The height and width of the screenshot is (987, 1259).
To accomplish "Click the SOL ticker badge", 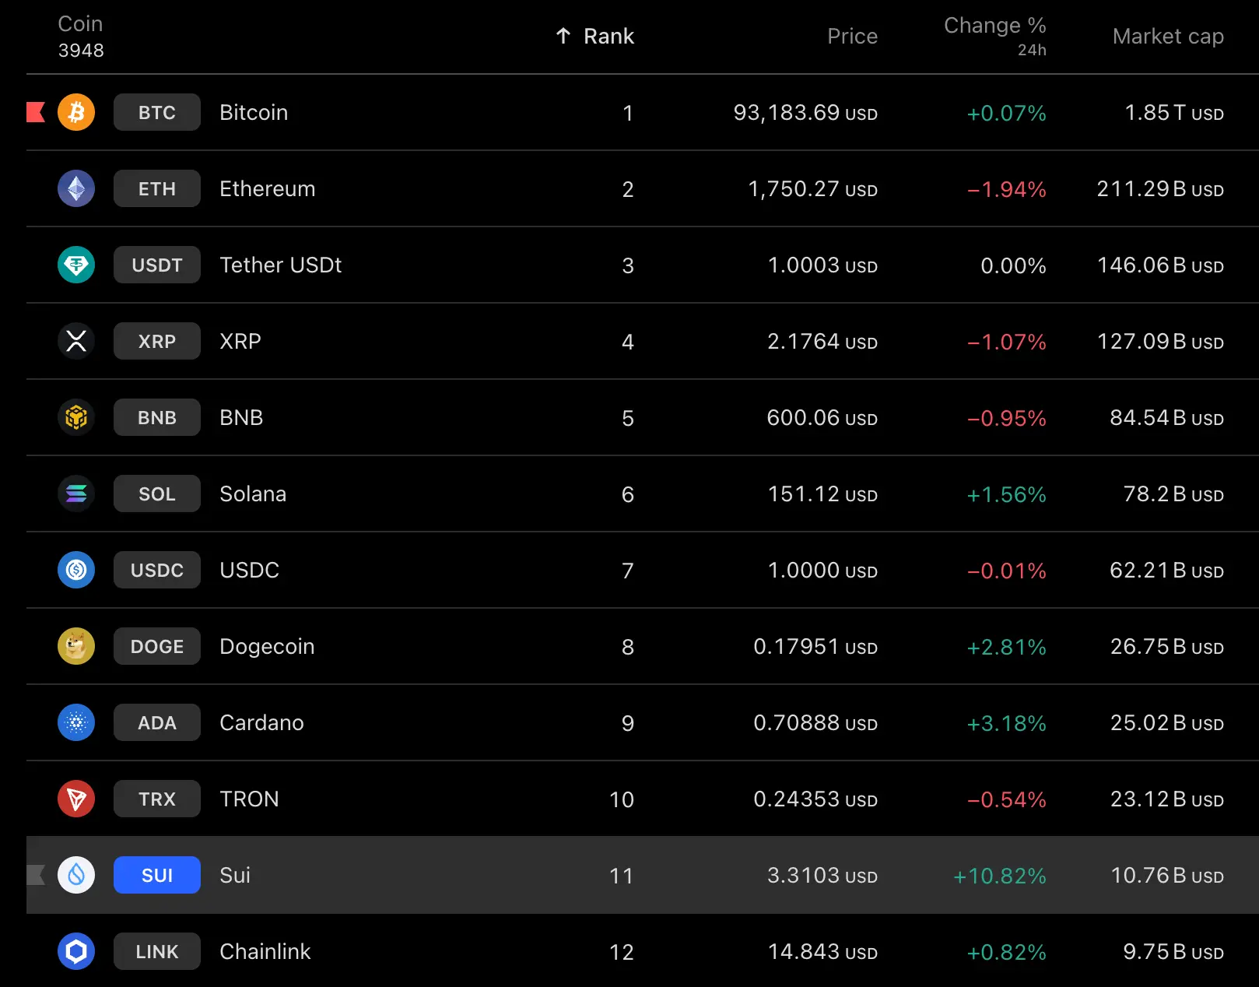I will tap(157, 494).
